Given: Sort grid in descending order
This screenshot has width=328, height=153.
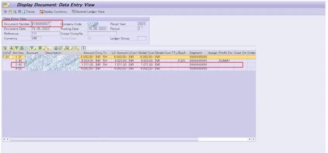Looking at the screenshot, I should [x=16, y=48].
